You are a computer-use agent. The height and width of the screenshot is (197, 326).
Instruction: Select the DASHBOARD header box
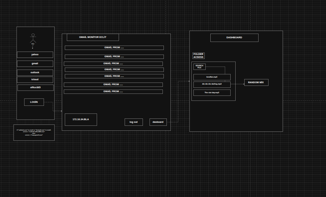coord(234,38)
